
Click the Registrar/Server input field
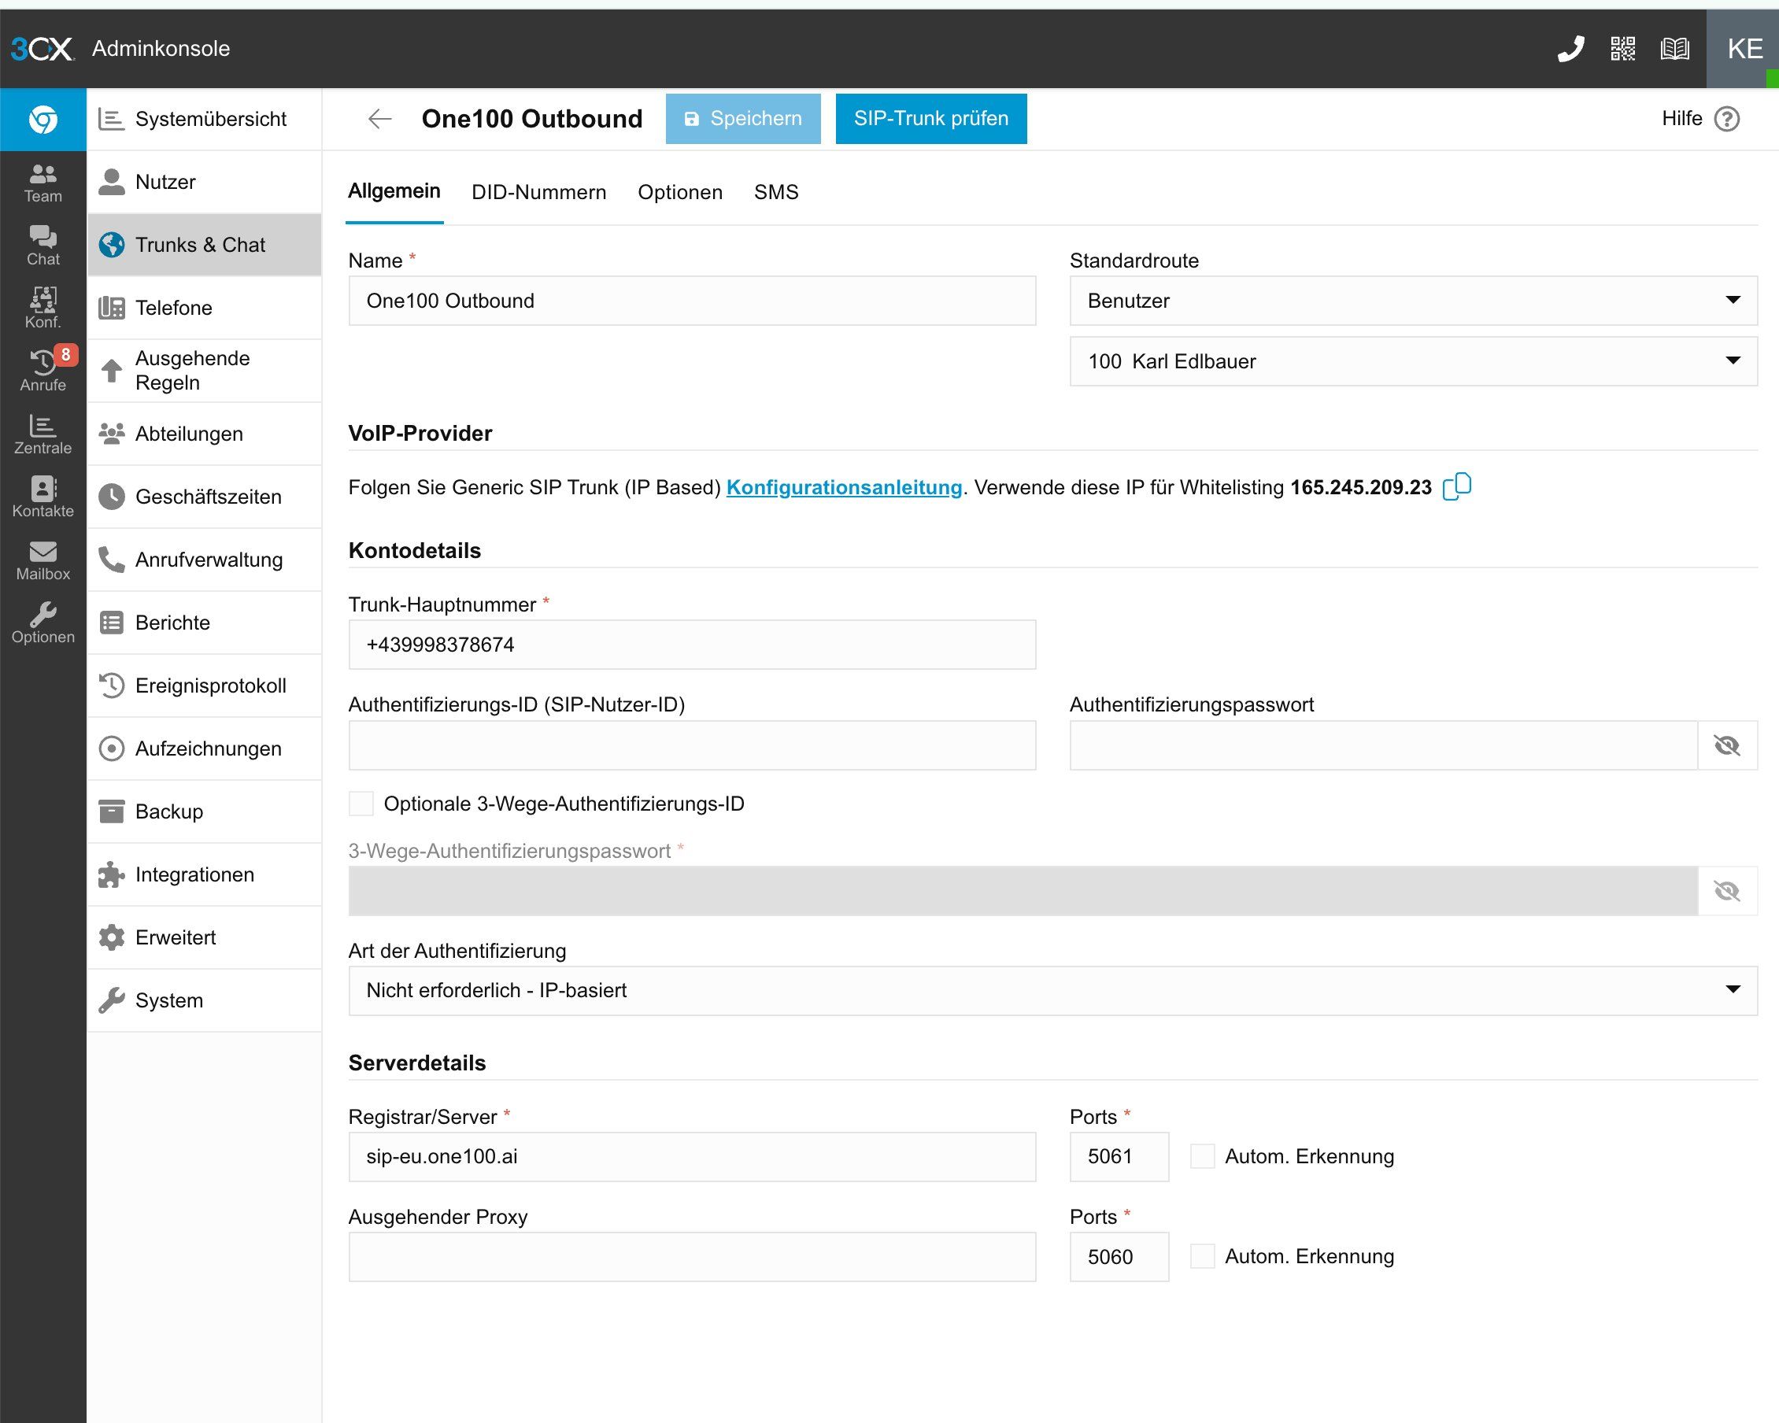coord(692,1156)
